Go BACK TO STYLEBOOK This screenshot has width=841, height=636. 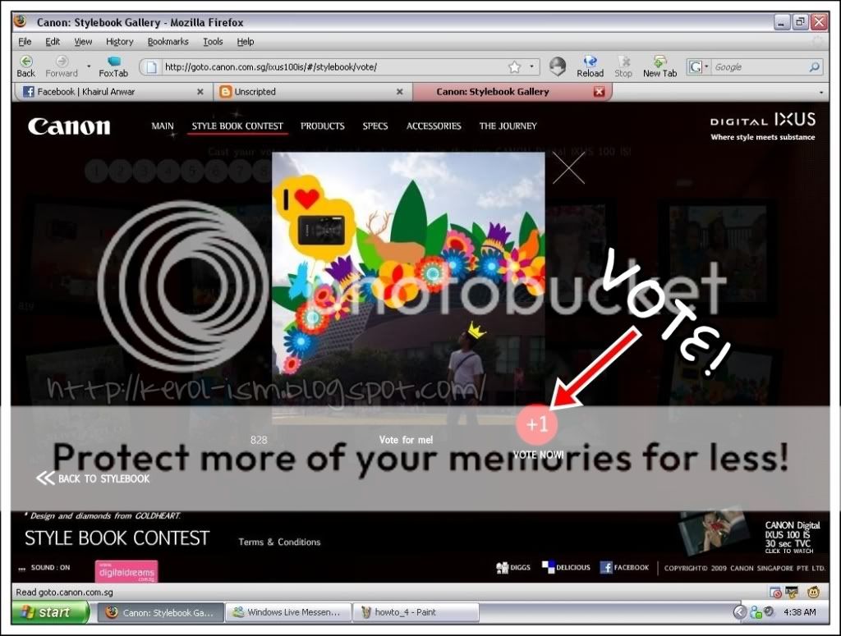click(94, 478)
